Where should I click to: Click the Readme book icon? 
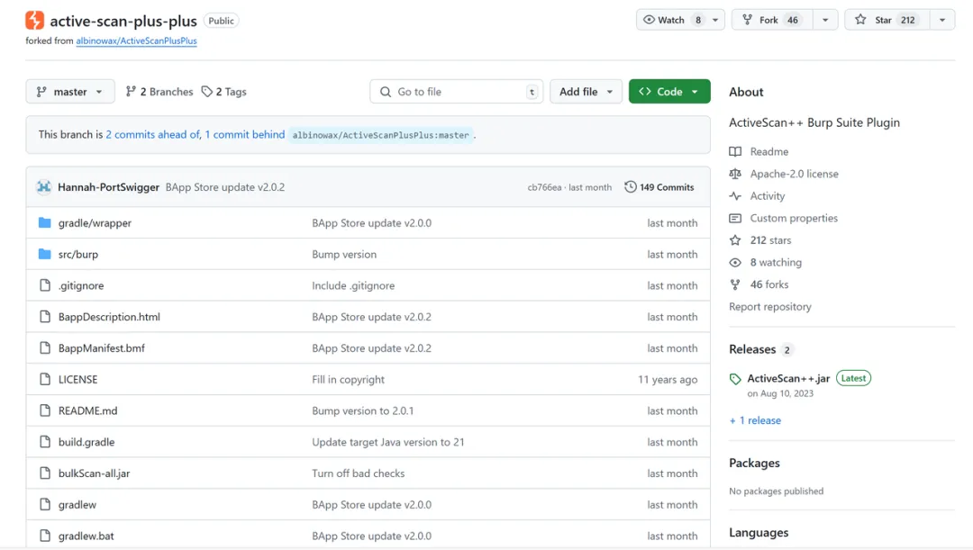(735, 152)
